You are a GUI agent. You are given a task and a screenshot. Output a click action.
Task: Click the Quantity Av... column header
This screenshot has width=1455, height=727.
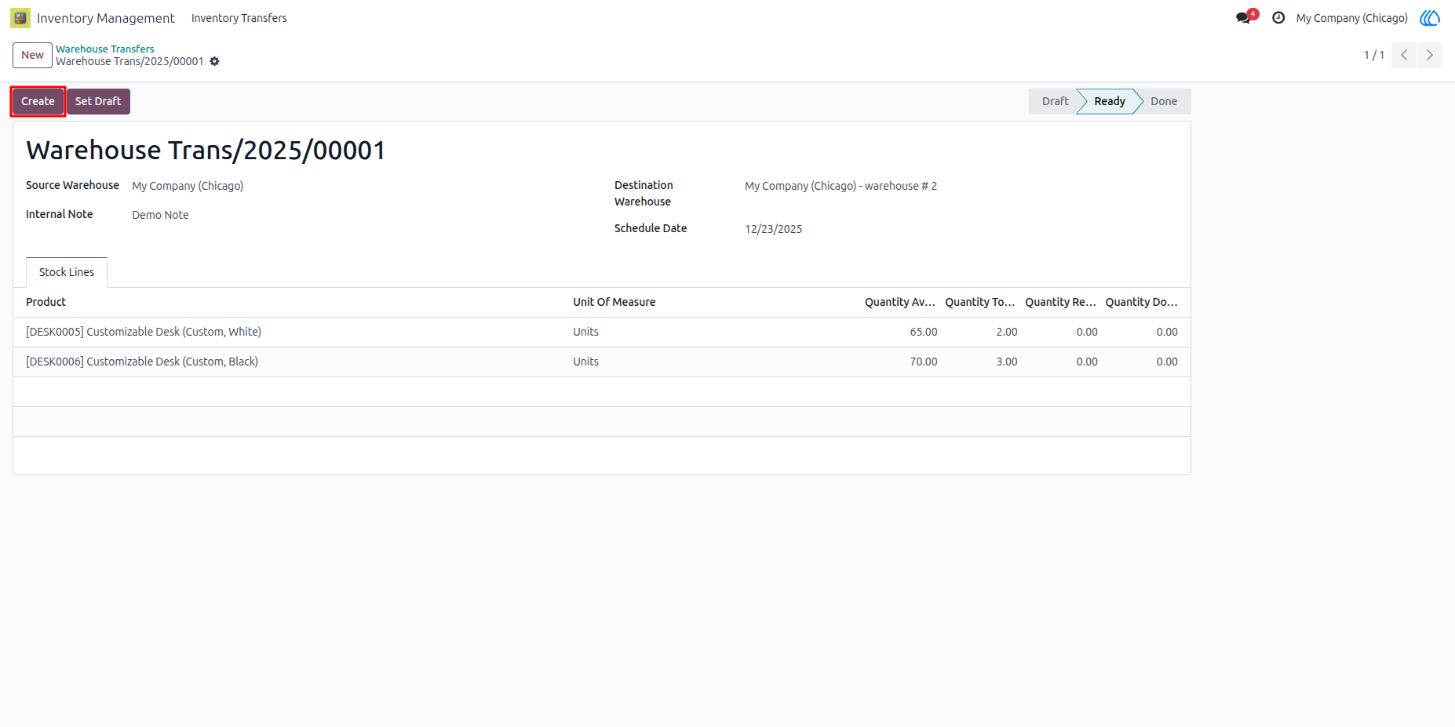coord(900,302)
